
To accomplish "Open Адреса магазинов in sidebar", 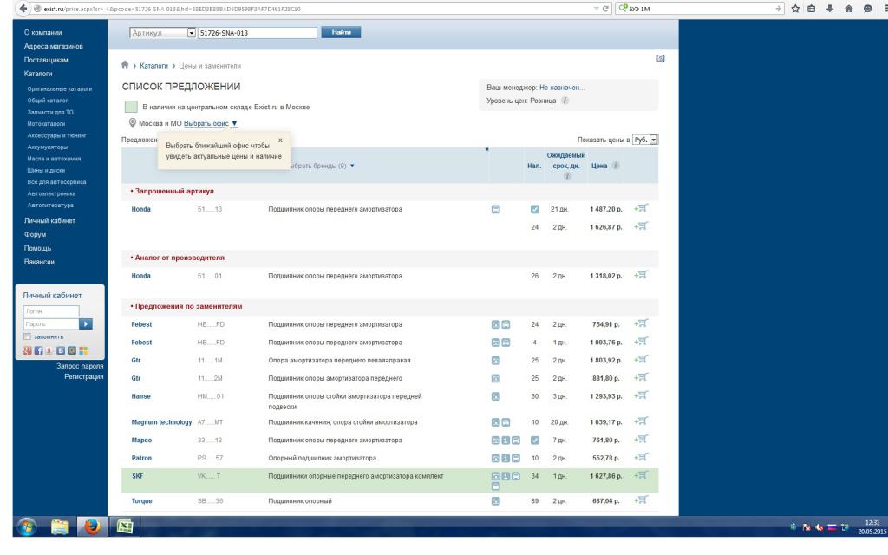I will [x=53, y=46].
